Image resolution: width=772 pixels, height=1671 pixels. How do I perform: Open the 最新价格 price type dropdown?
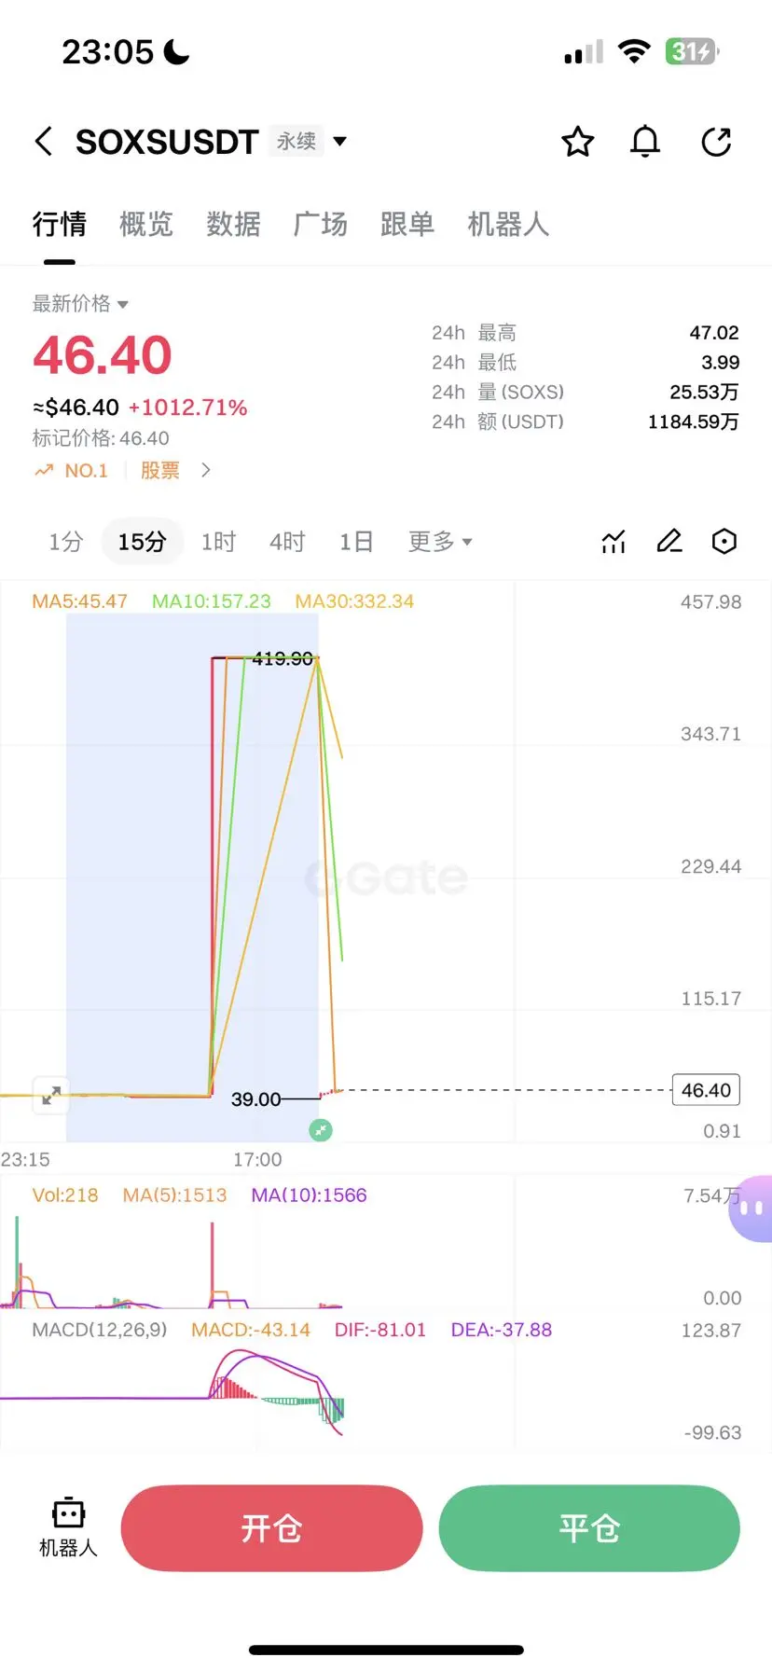[80, 303]
